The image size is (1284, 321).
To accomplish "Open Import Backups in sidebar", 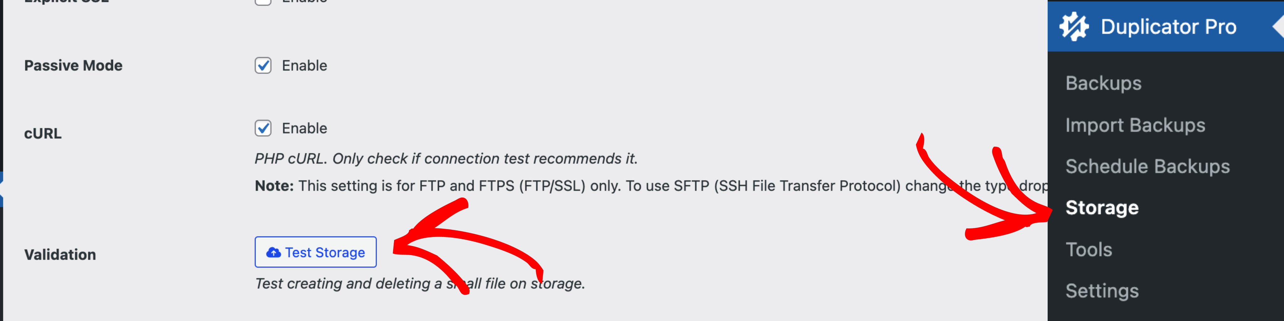I will pos(1135,125).
